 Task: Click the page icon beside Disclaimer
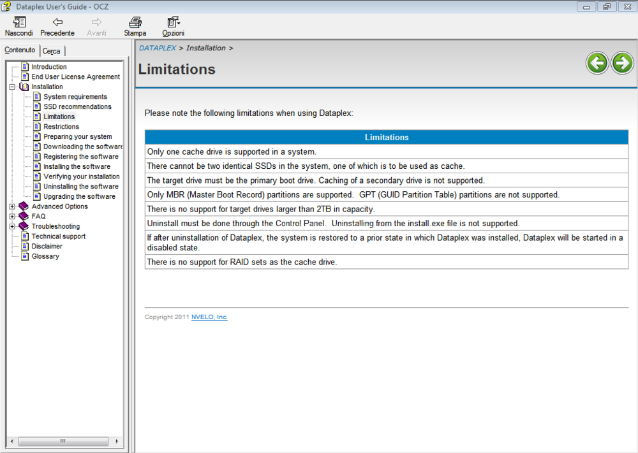point(26,246)
